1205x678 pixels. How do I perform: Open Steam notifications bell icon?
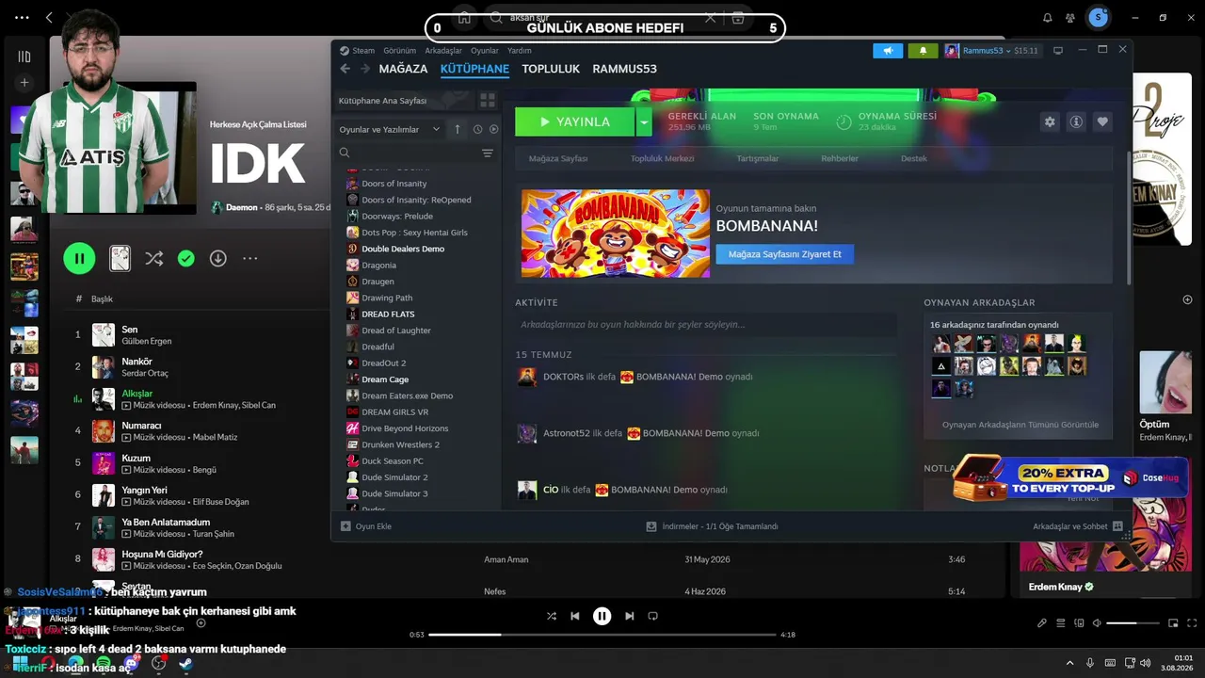(923, 50)
